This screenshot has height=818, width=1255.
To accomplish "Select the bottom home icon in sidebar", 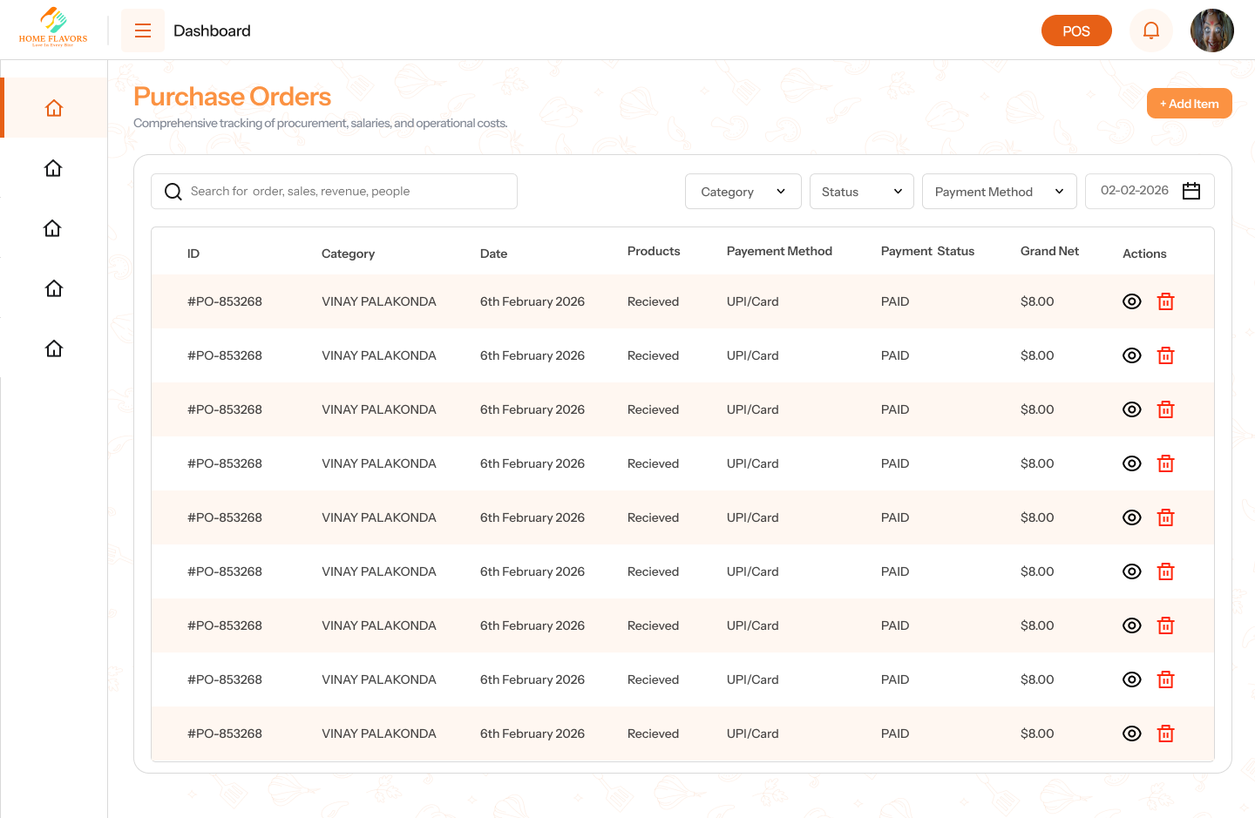I will point(54,348).
